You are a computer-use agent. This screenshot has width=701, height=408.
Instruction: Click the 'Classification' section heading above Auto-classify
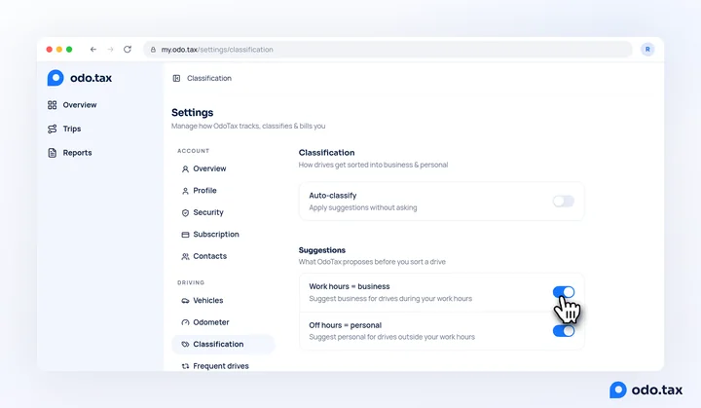[327, 153]
